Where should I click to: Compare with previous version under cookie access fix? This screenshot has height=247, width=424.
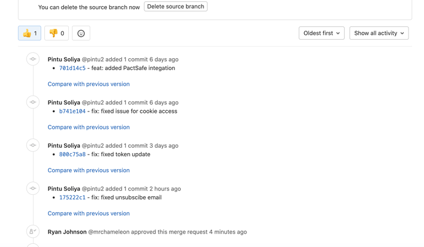click(x=88, y=127)
